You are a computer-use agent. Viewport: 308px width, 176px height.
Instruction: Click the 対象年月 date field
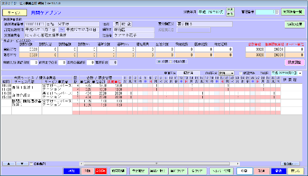pos(211,12)
